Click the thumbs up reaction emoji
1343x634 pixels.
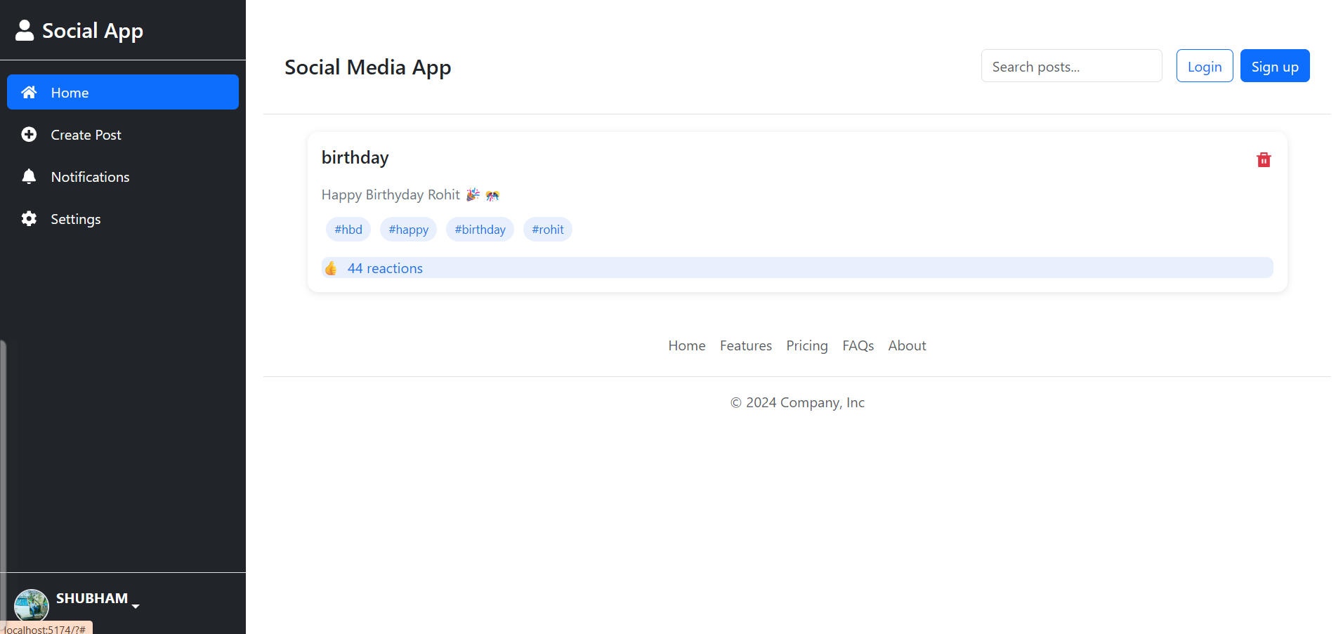click(331, 268)
